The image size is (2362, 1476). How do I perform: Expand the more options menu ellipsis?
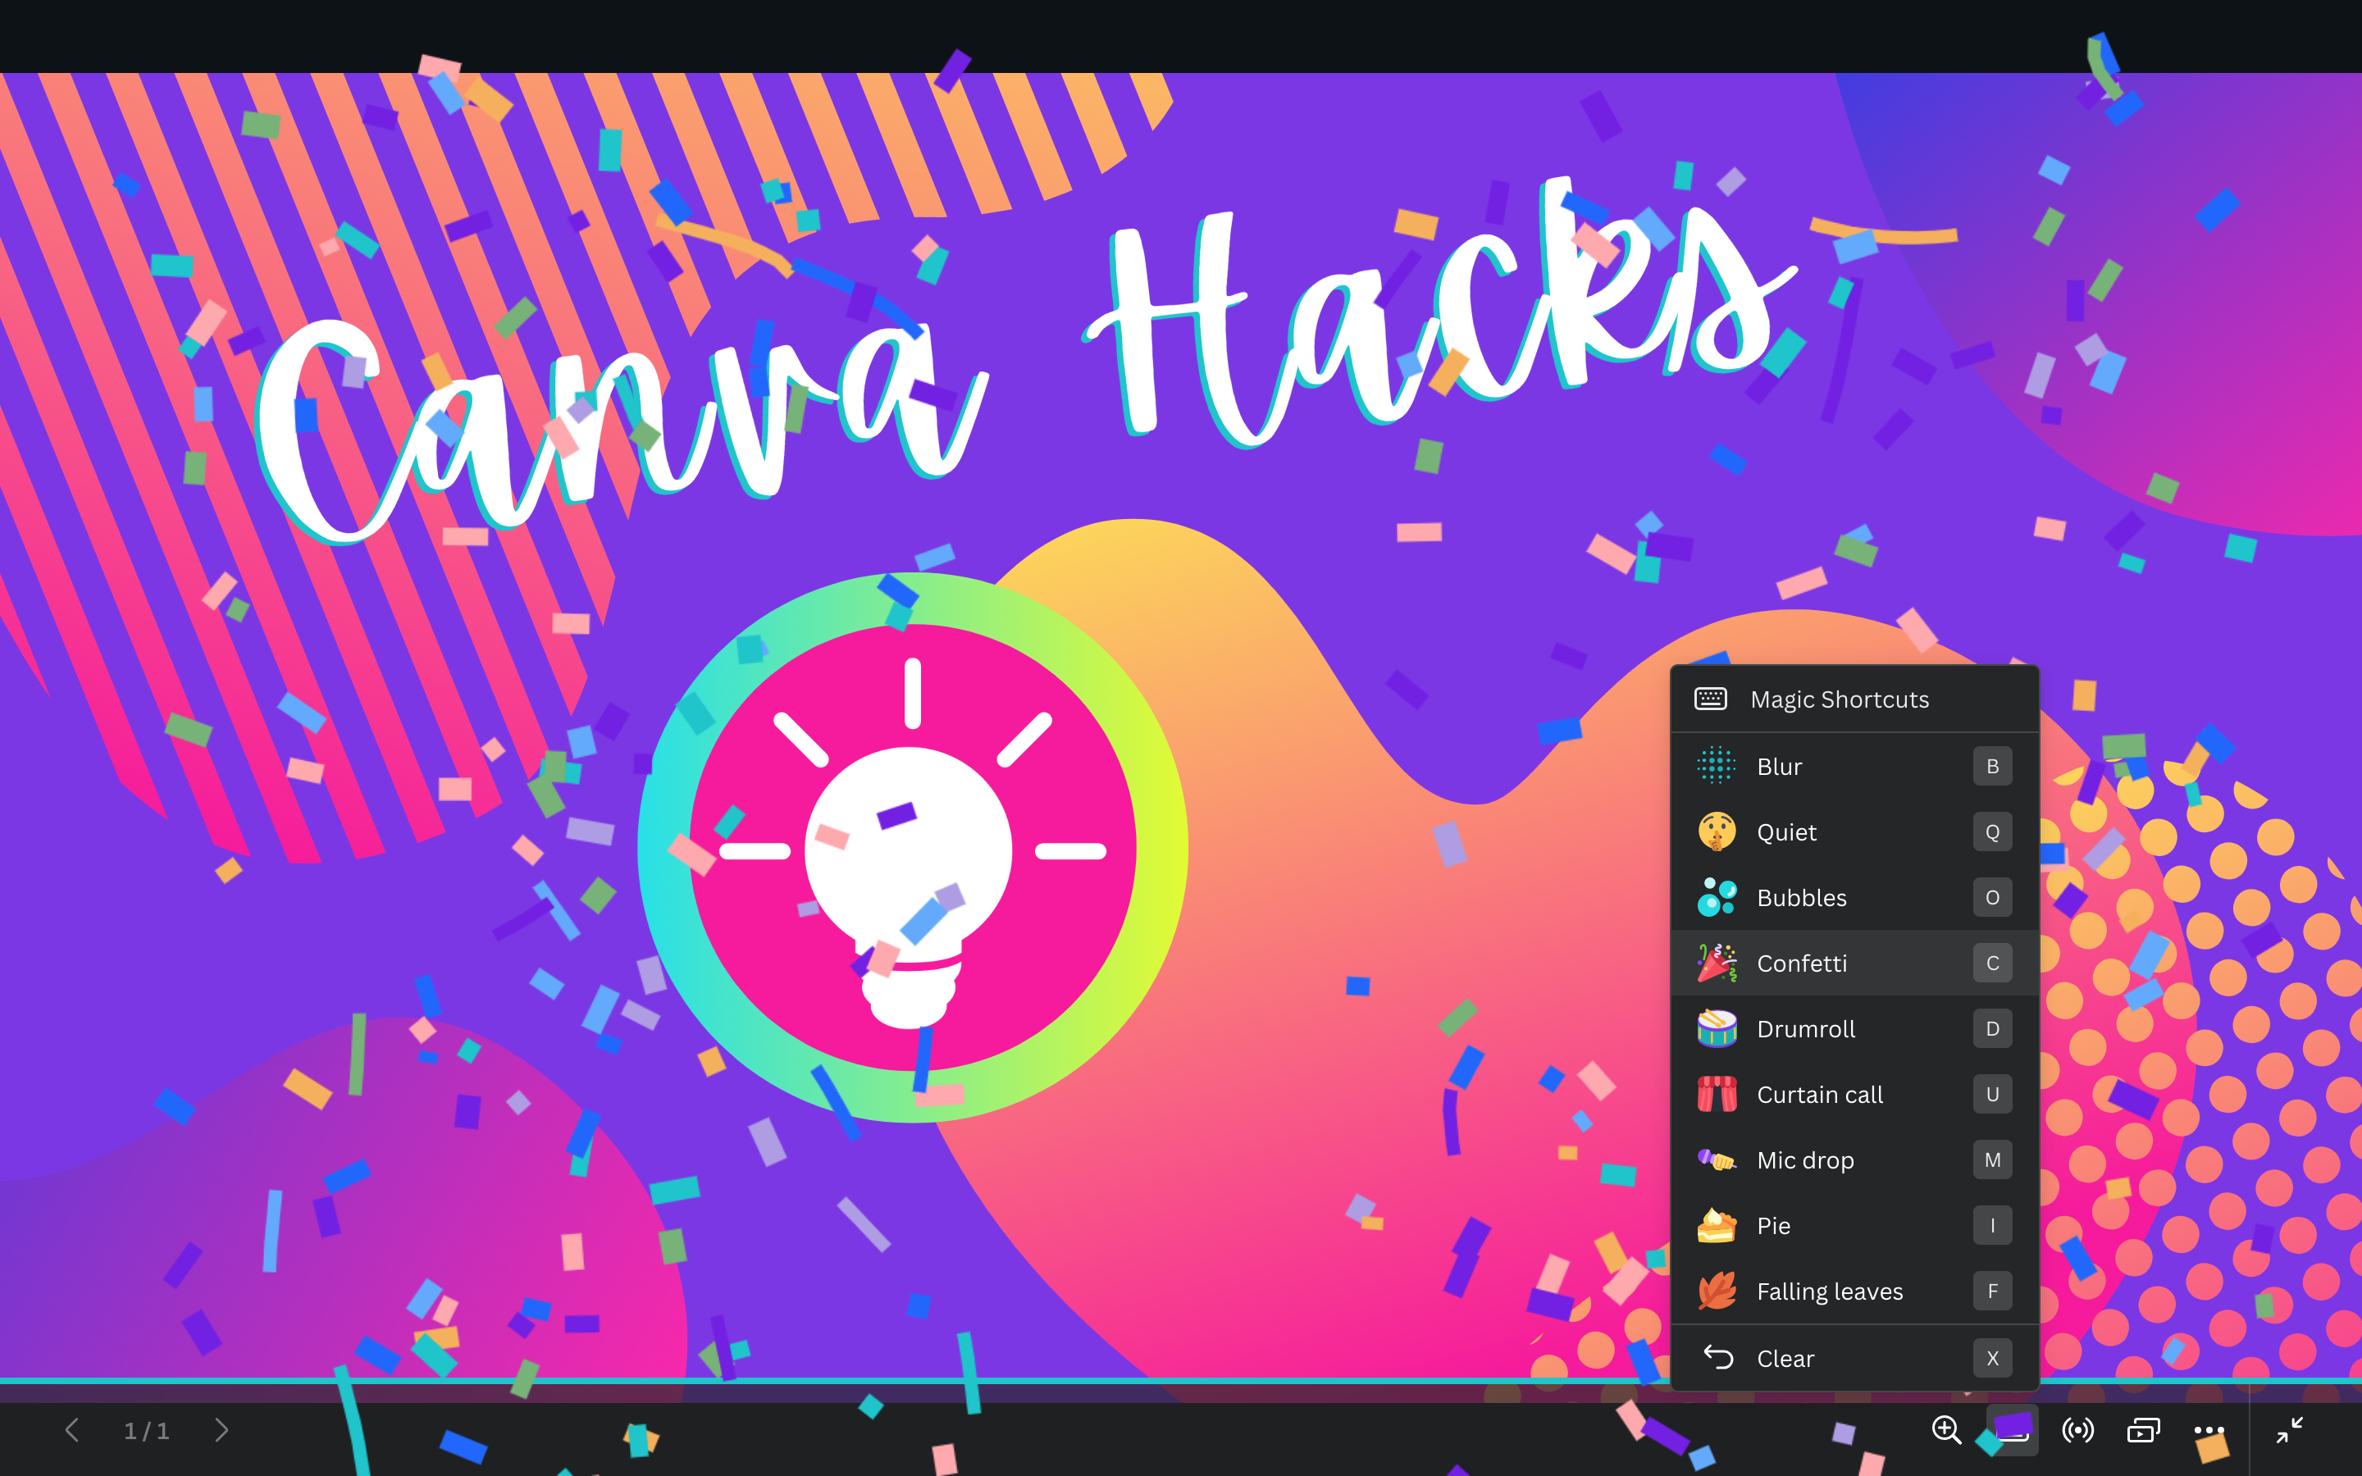[2209, 1430]
